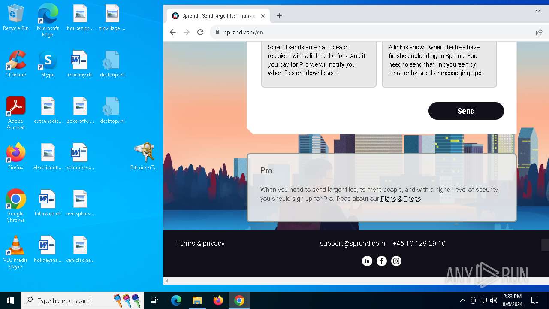Expand the Chrome tab search chevron
This screenshot has height=309, width=549.
click(538, 11)
